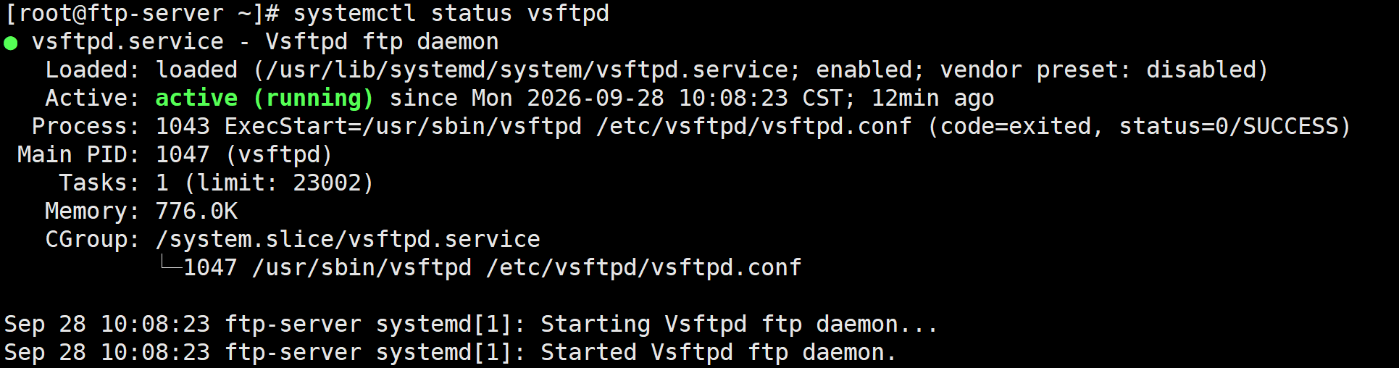Click the unit file path /usr/lib/systemd/system/vsftpd.service
The height and width of the screenshot is (368, 1399).
(x=527, y=70)
